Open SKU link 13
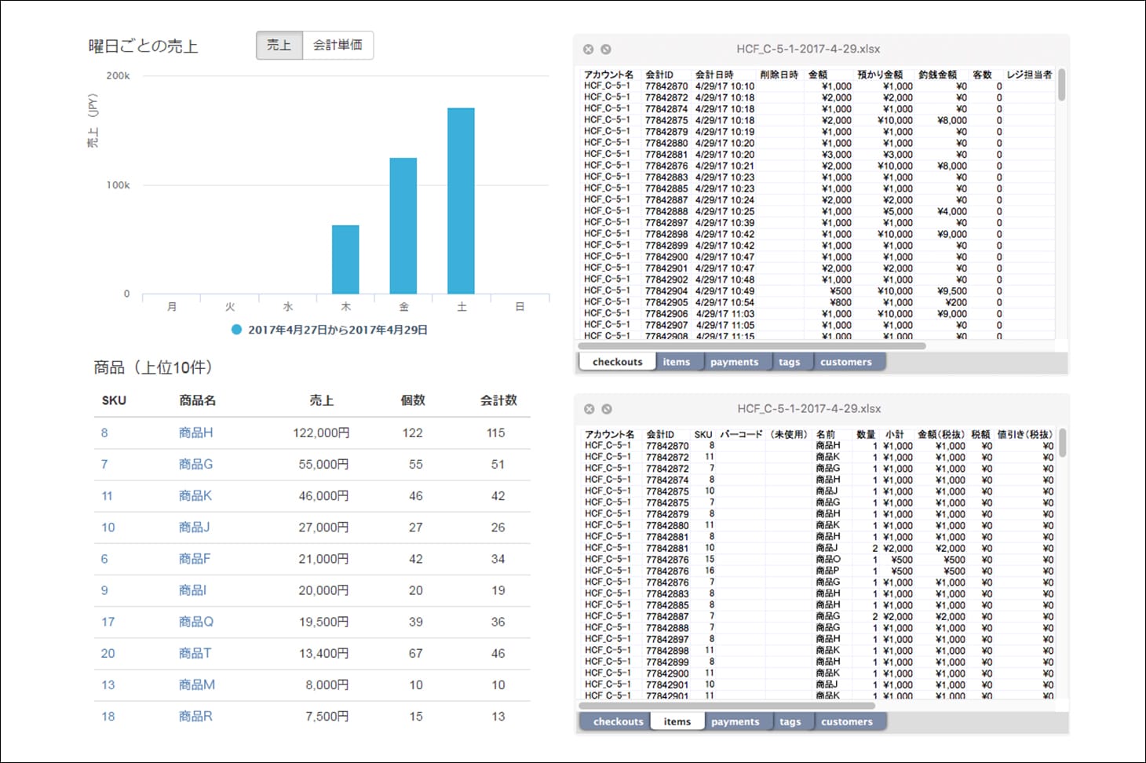This screenshot has width=1146, height=763. click(108, 685)
